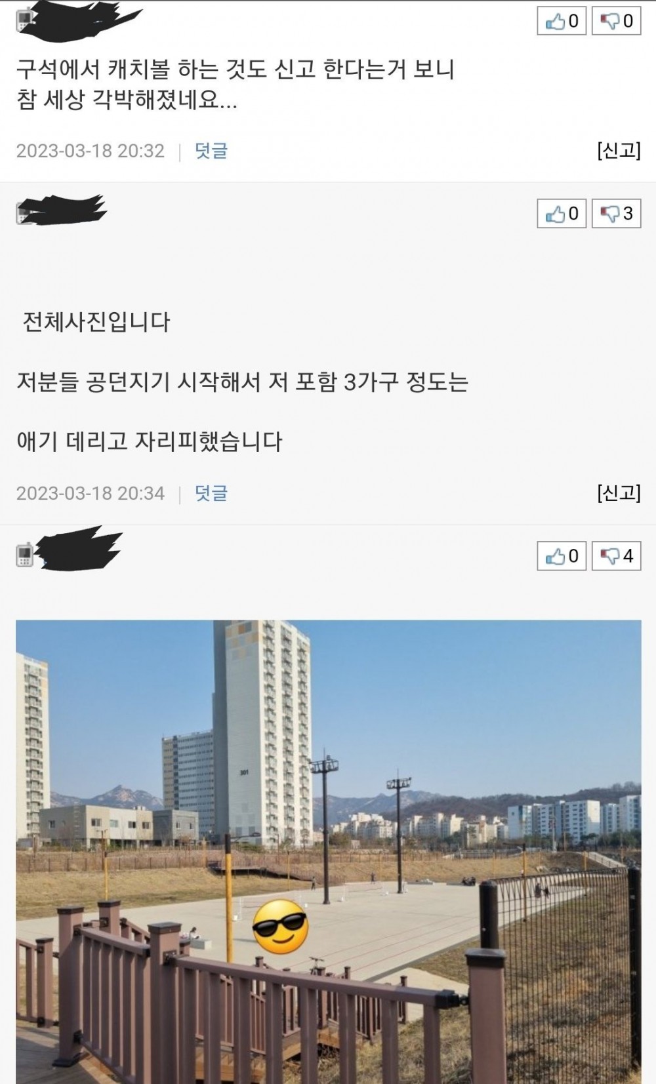
Task: Click the comment text 전체사진입니다
Action: (96, 322)
